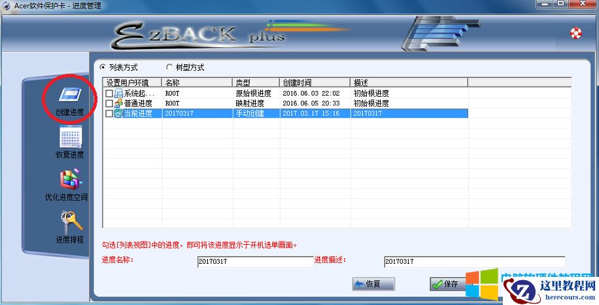Click 20170317 description in 当前进度 row
Viewport: 599px width, 305px height.
pos(368,113)
